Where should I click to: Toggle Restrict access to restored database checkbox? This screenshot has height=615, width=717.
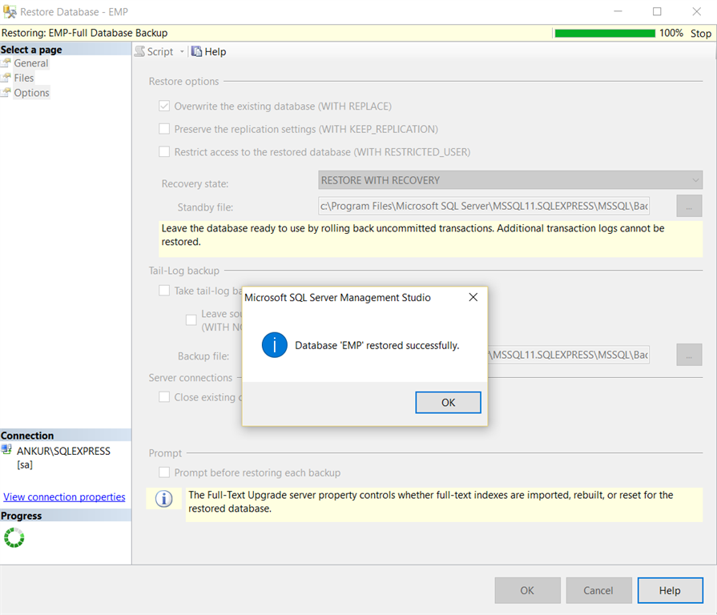click(164, 151)
